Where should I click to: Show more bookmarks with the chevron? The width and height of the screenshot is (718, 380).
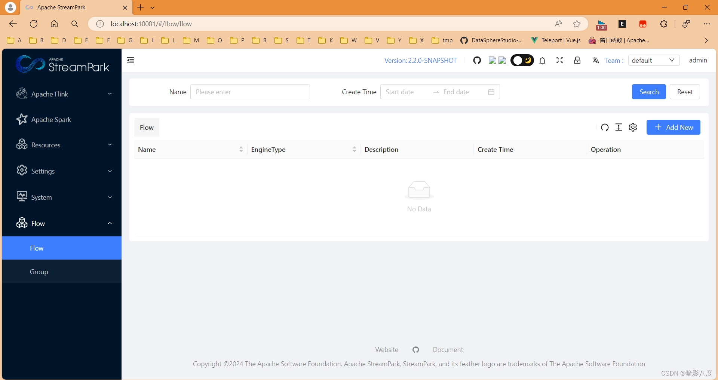coord(706,40)
